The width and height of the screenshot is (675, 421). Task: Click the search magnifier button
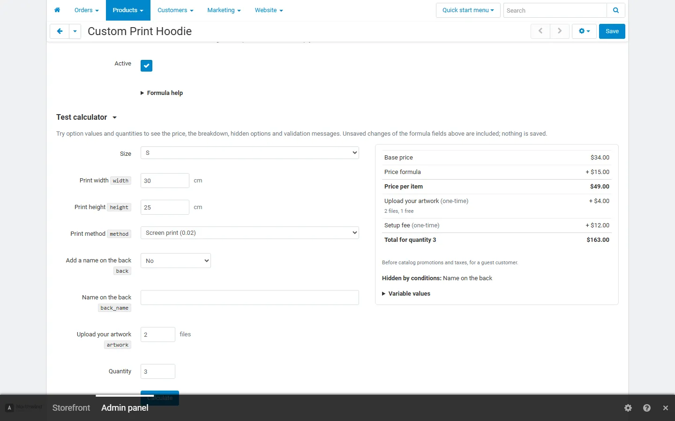(x=616, y=10)
